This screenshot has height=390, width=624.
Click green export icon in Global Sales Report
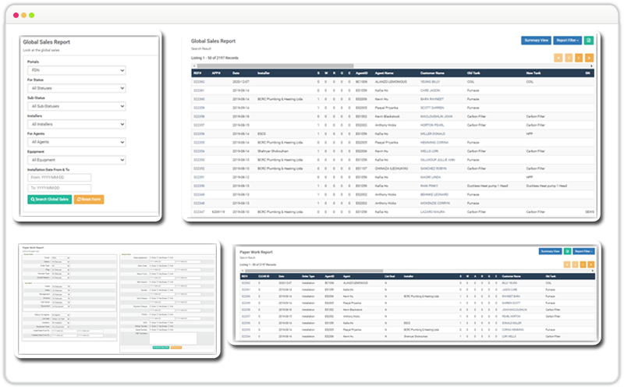coord(589,40)
